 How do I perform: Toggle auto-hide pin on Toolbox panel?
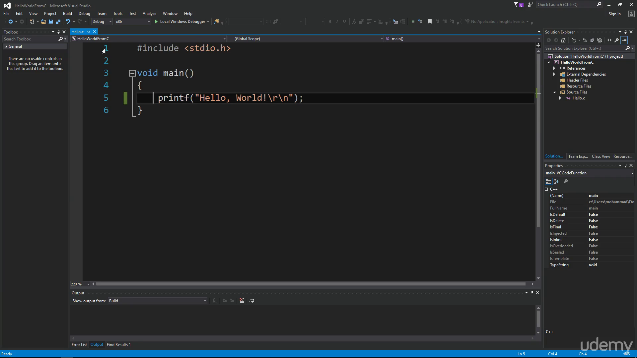[x=58, y=32]
